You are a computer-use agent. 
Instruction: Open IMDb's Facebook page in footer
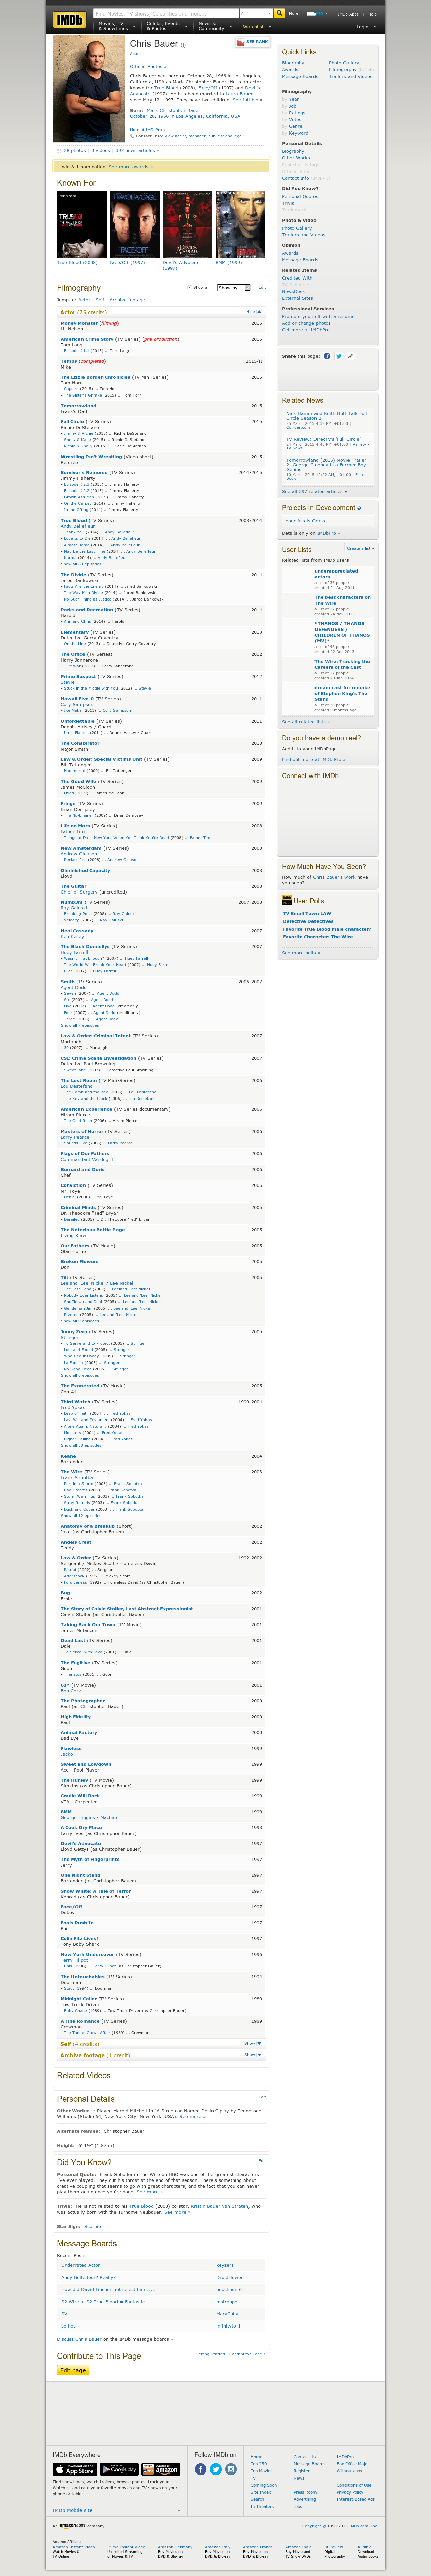click(201, 2469)
